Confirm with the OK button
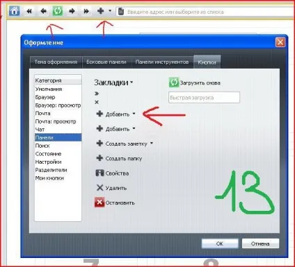 point(220,243)
